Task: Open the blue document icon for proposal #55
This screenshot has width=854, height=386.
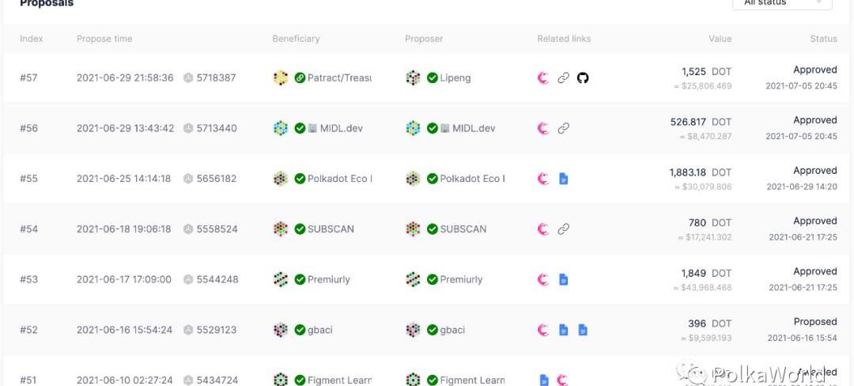Action: [x=564, y=179]
